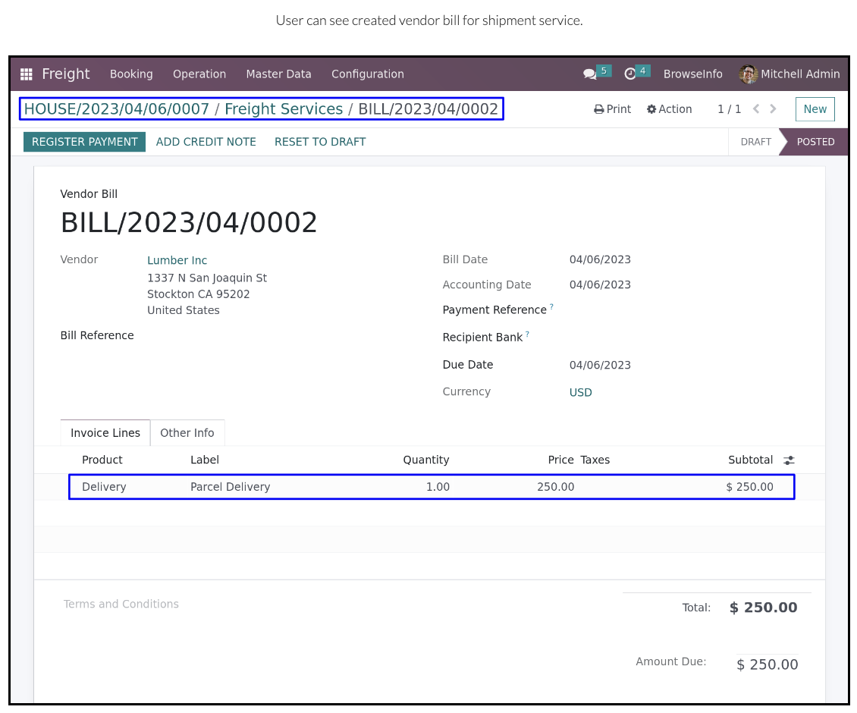This screenshot has height=713, width=857.
Task: Click the Freight app title
Action: pos(65,74)
